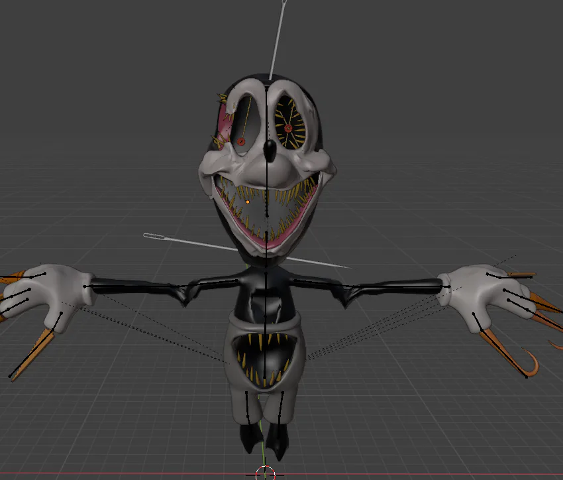Select the character's black nose
Viewport: 563px width, 480px height.
tap(270, 150)
